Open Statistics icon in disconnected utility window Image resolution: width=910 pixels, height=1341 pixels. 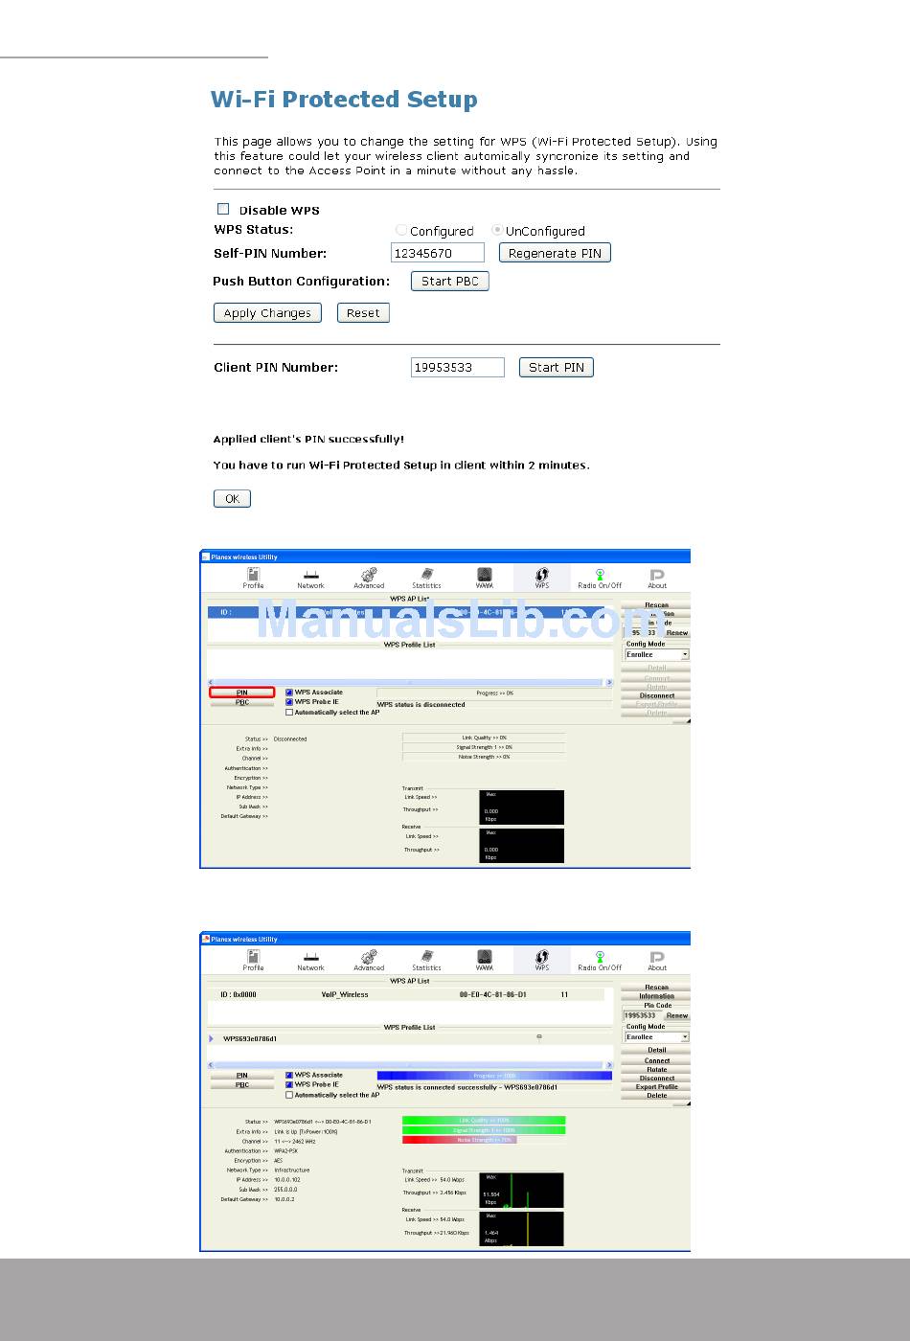[x=426, y=578]
